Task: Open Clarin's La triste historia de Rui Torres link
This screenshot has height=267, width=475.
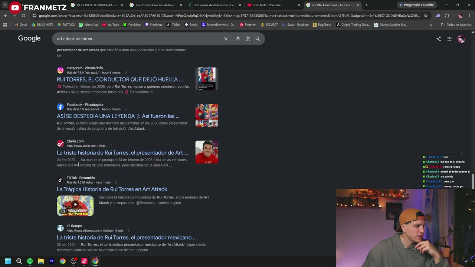Action: [x=122, y=153]
